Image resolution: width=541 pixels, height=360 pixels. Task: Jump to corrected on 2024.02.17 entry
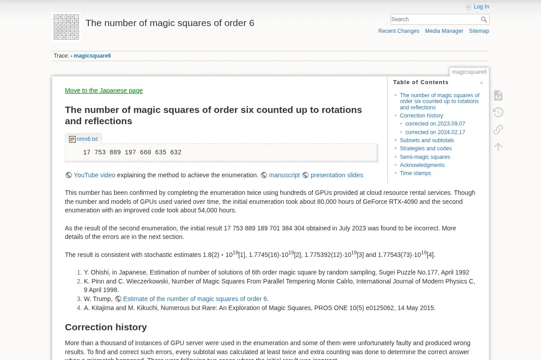(435, 132)
